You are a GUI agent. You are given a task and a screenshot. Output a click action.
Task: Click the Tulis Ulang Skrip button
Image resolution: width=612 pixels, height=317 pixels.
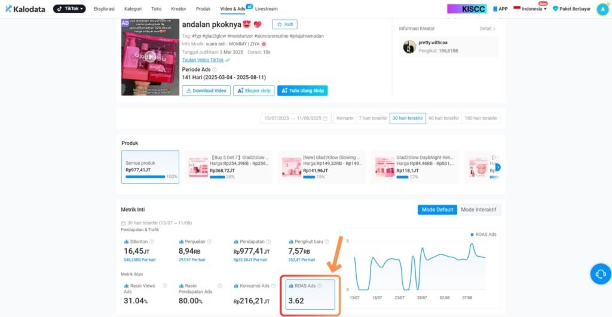302,91
